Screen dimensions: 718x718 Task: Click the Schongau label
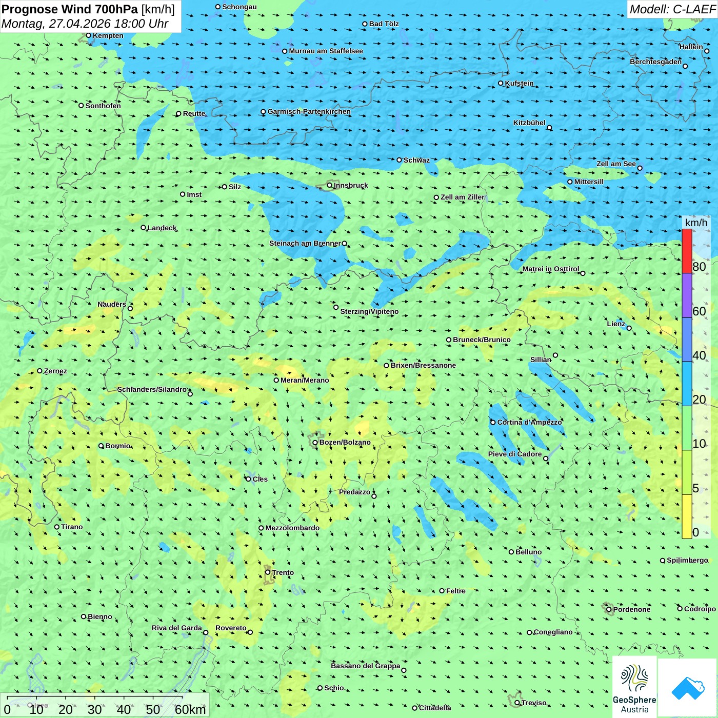[239, 7]
